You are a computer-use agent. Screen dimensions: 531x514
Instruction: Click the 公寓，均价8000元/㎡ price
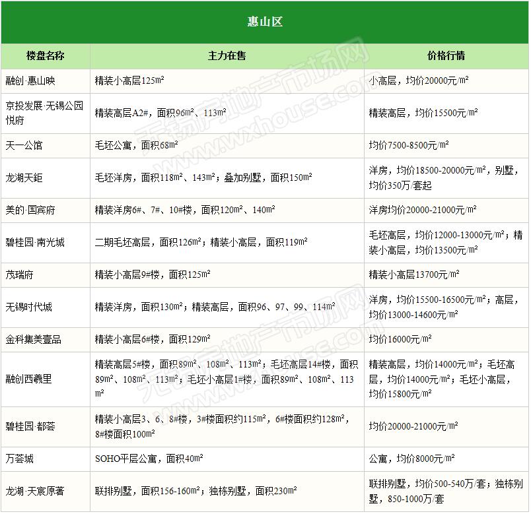412,459
